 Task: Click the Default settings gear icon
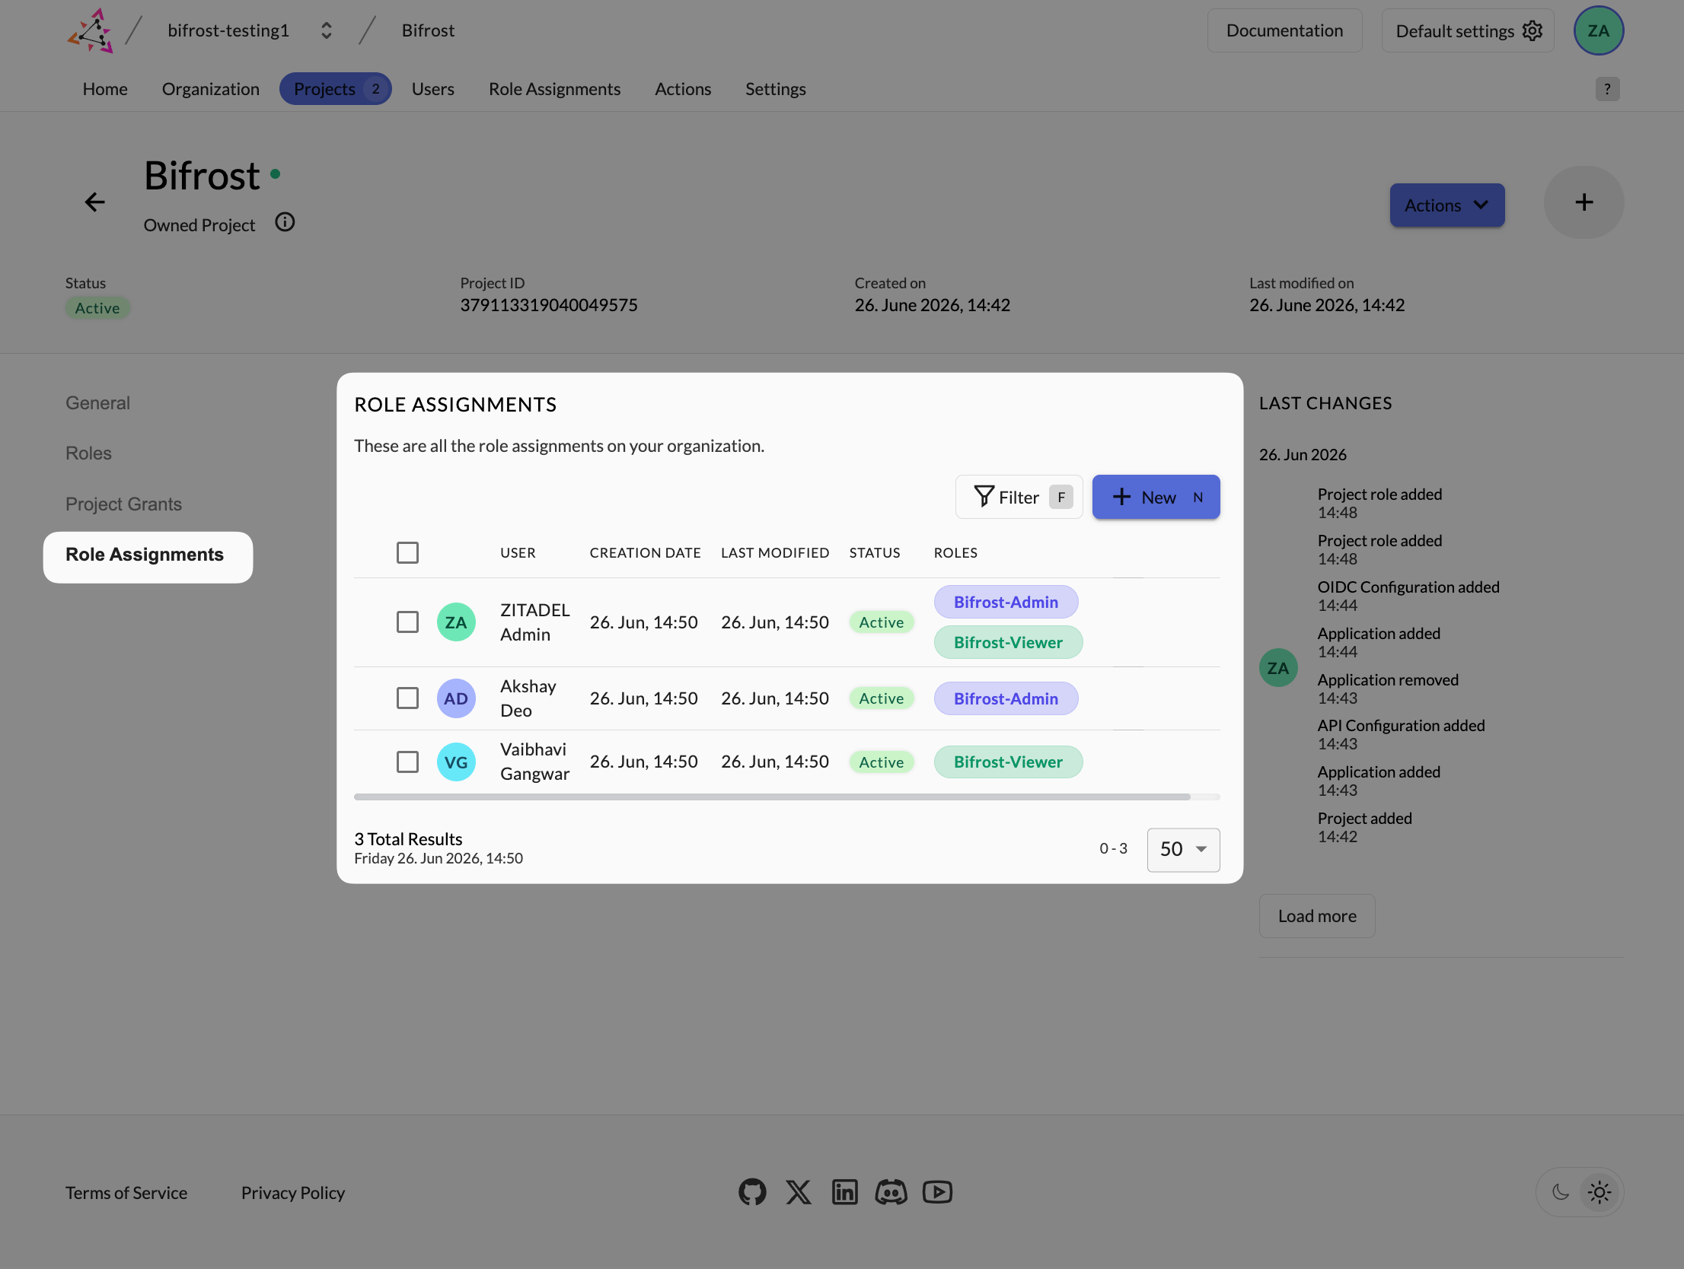coord(1532,30)
